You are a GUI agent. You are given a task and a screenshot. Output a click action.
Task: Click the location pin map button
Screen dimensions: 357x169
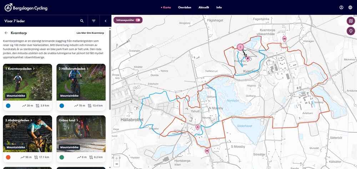pyautogui.click(x=351, y=31)
